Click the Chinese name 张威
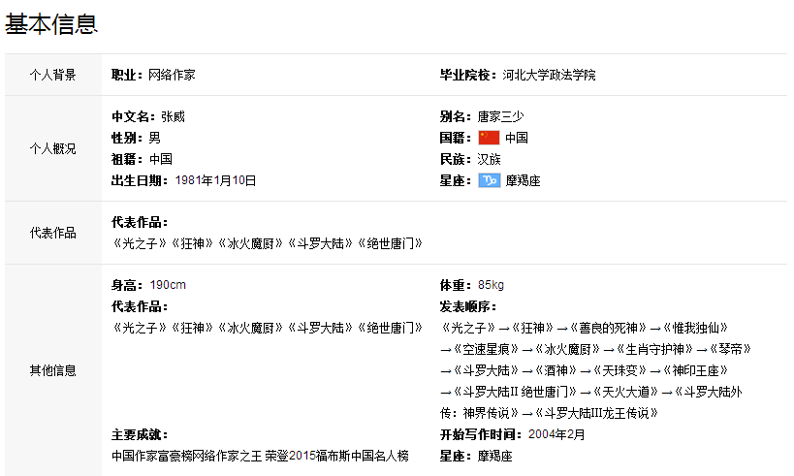The width and height of the screenshot is (794, 476). point(173,116)
